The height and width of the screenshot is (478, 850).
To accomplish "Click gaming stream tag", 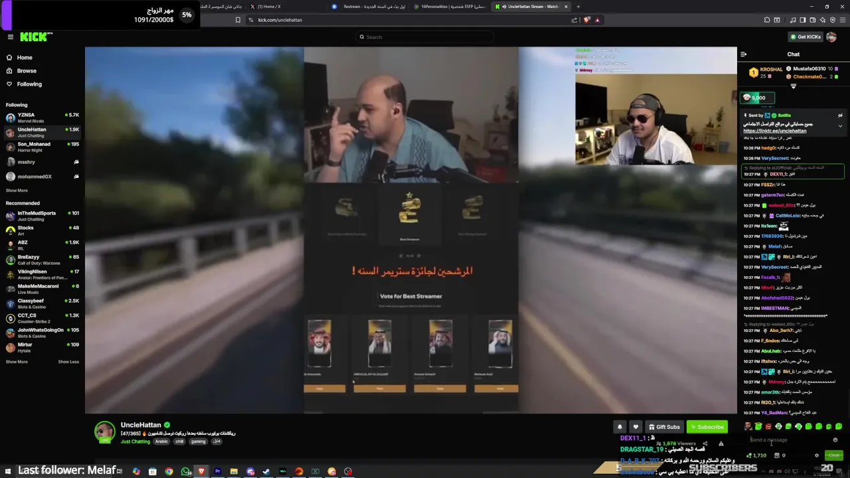I will click(198, 441).
